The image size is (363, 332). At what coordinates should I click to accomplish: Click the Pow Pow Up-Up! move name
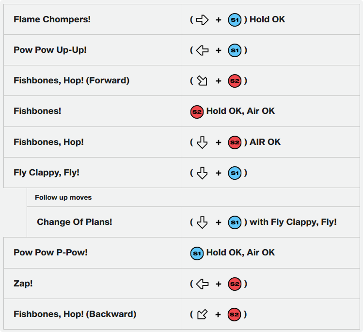click(x=50, y=50)
